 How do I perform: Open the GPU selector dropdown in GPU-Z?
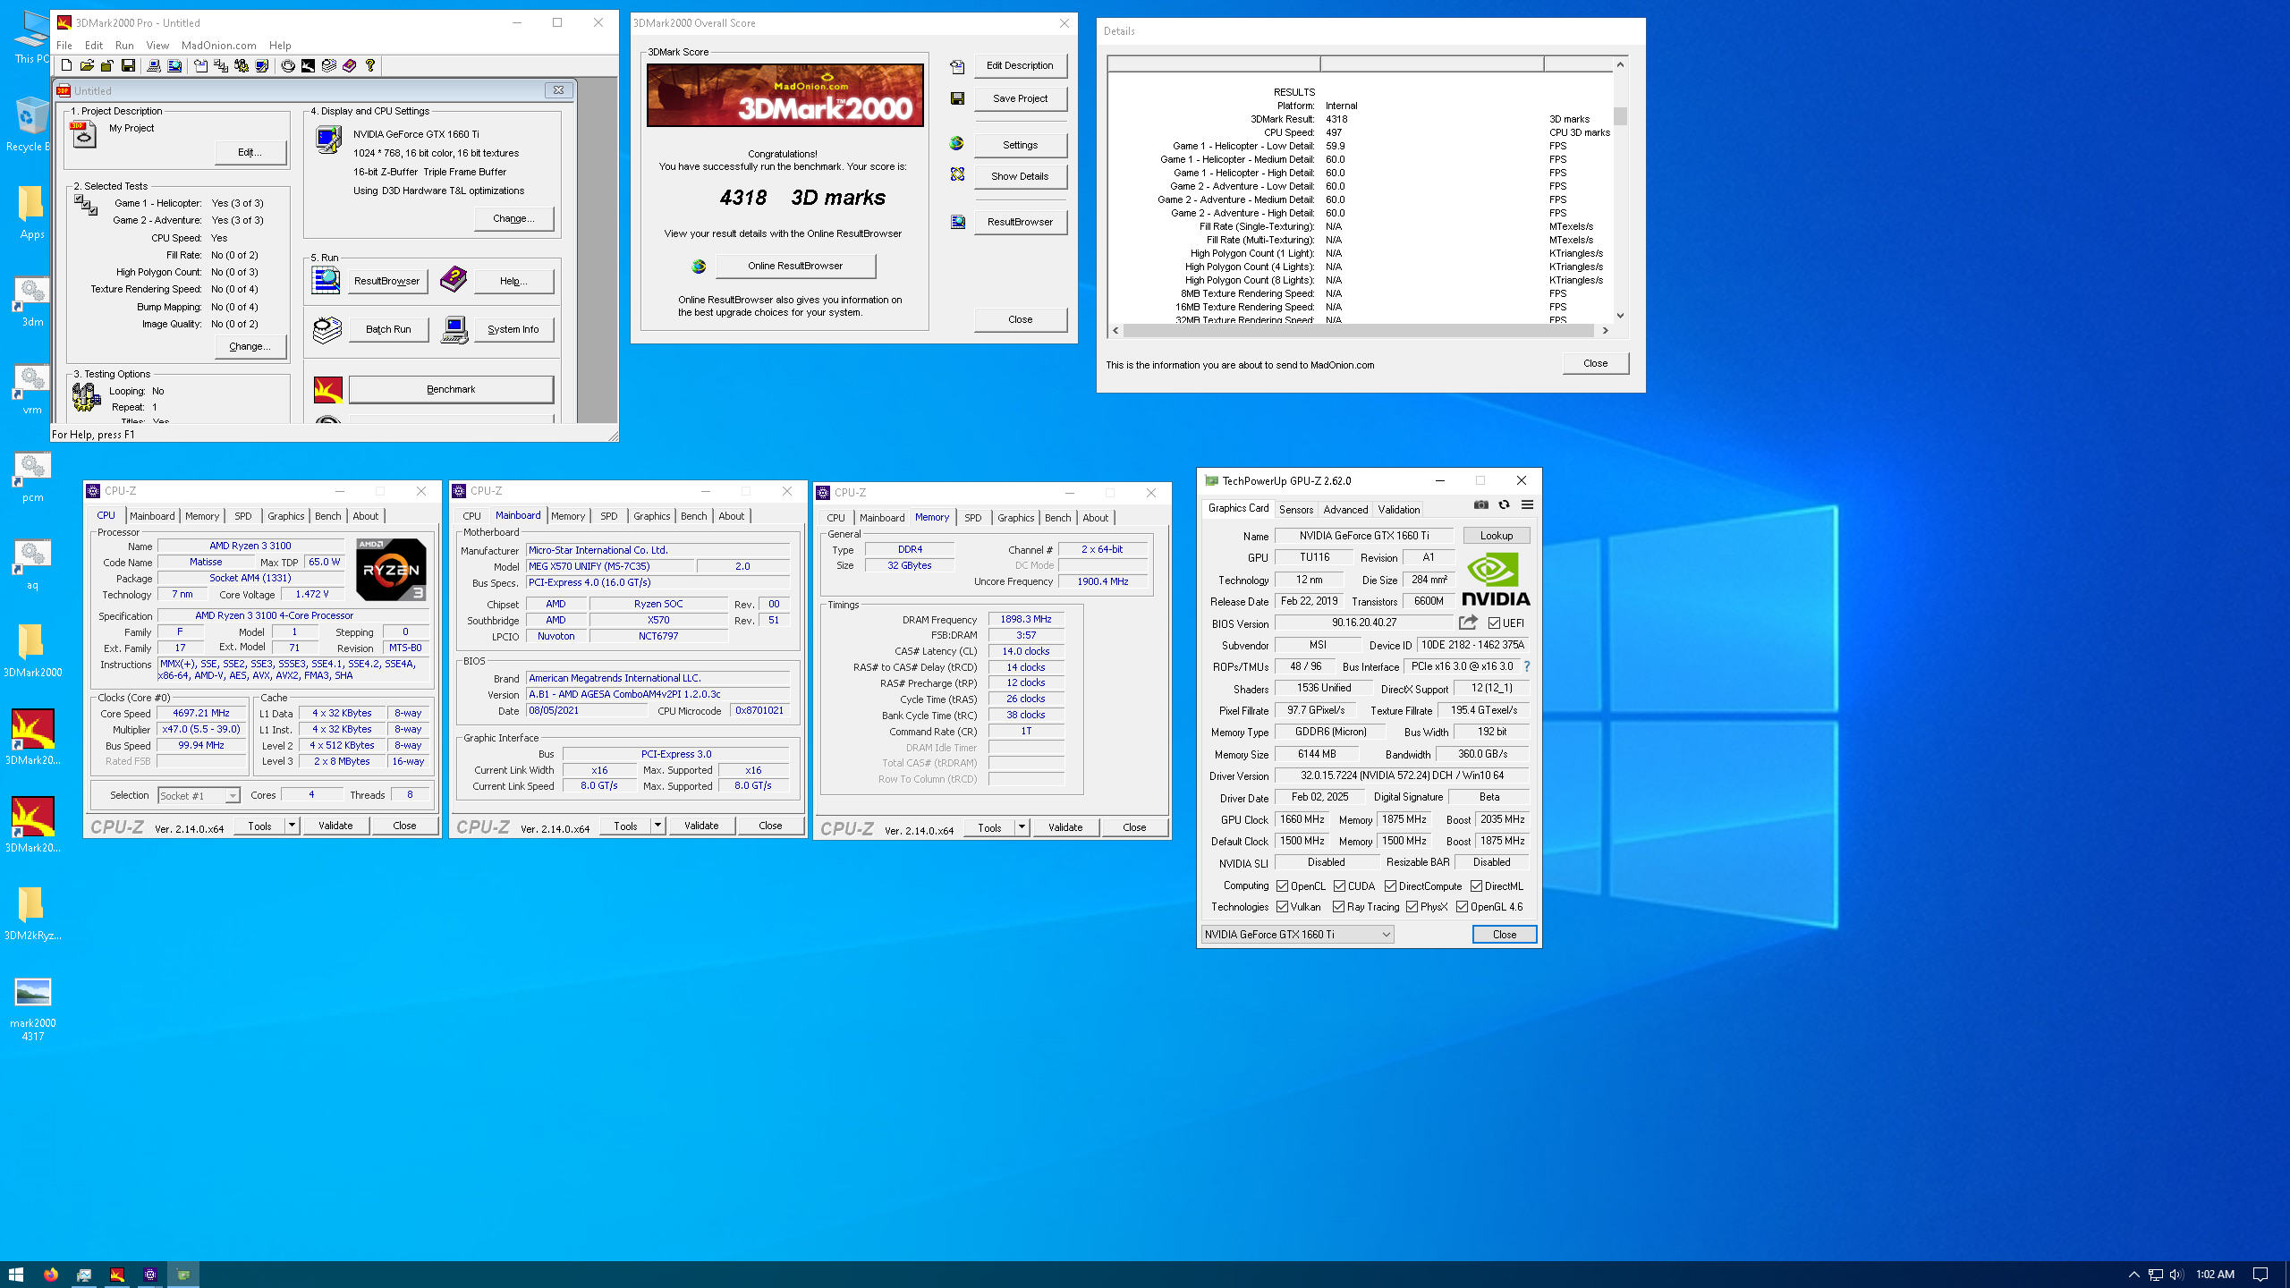point(1297,935)
